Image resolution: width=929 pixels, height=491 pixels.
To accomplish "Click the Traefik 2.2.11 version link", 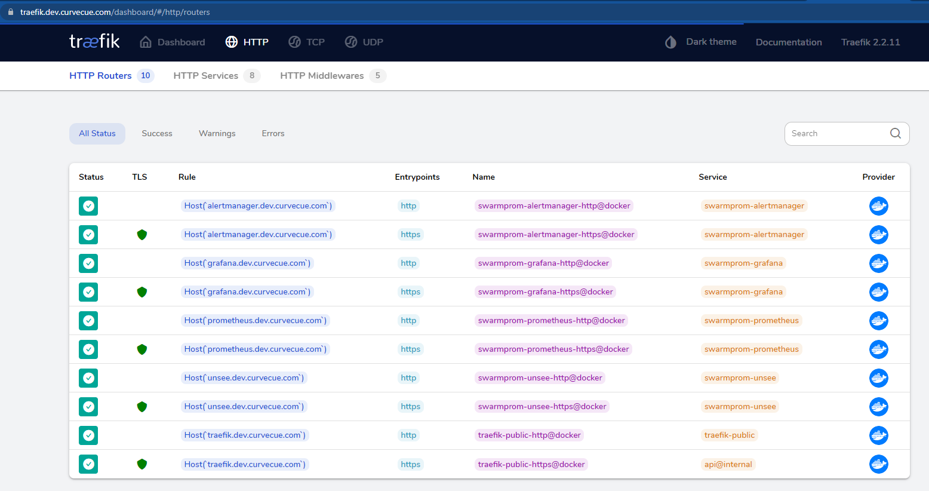I will coord(870,42).
